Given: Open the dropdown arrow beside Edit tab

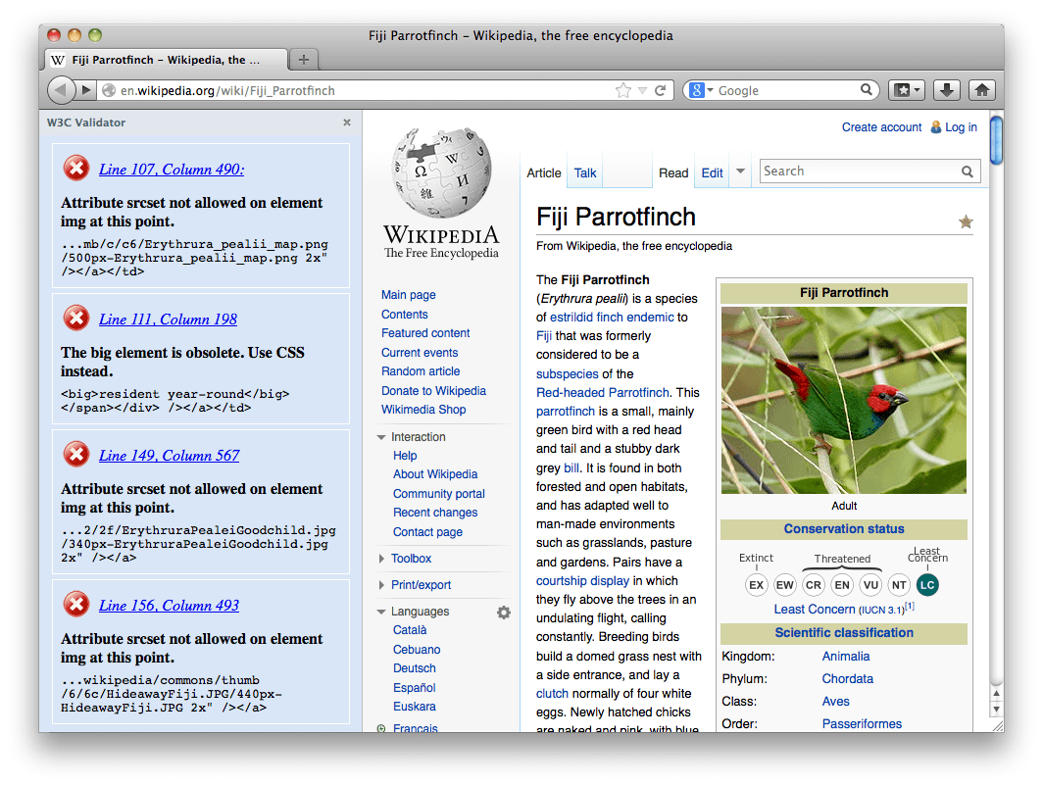Looking at the screenshot, I should [x=741, y=172].
